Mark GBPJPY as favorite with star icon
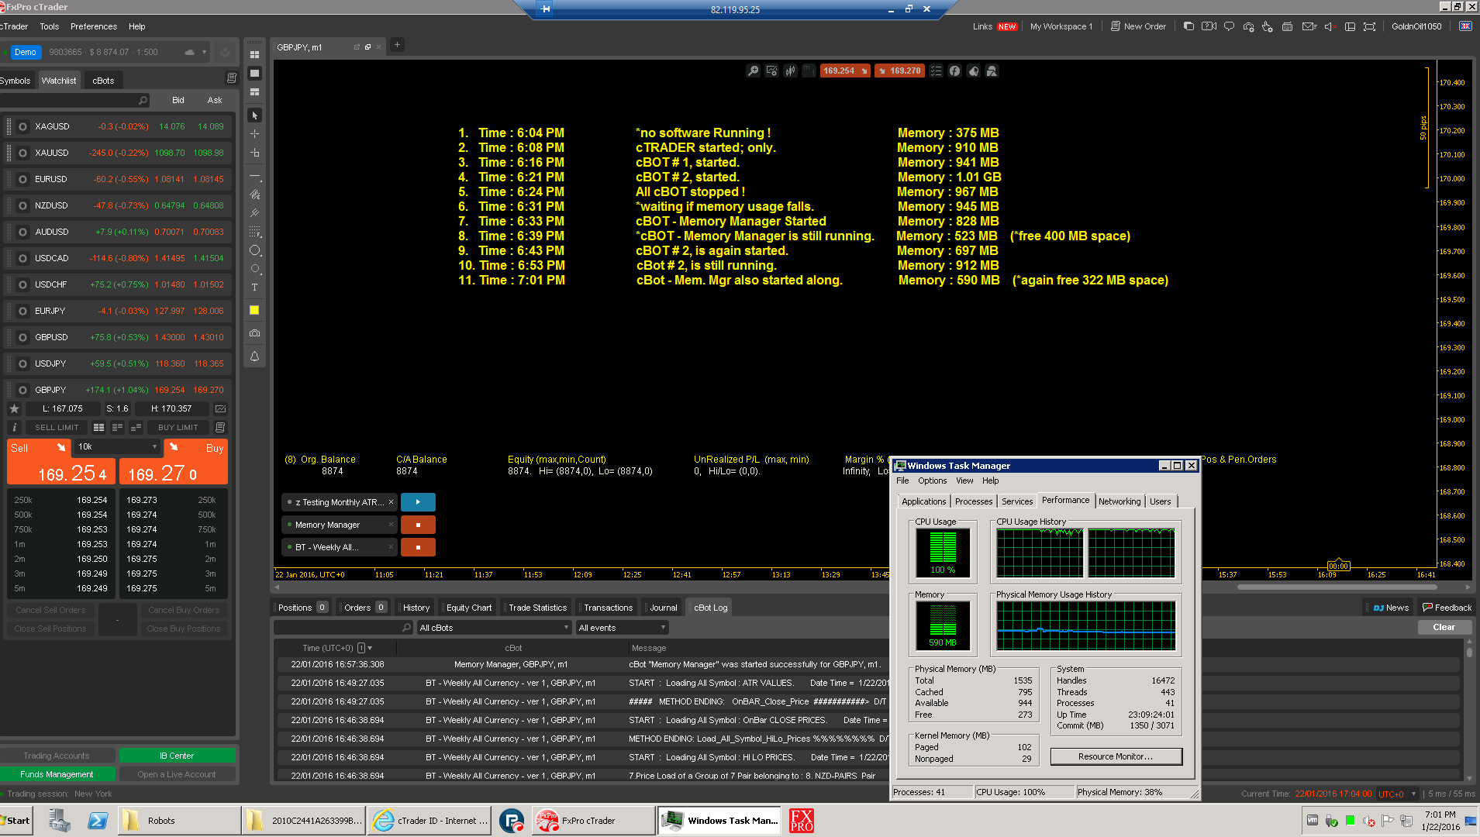Viewport: 1480px width, 837px height. (14, 408)
